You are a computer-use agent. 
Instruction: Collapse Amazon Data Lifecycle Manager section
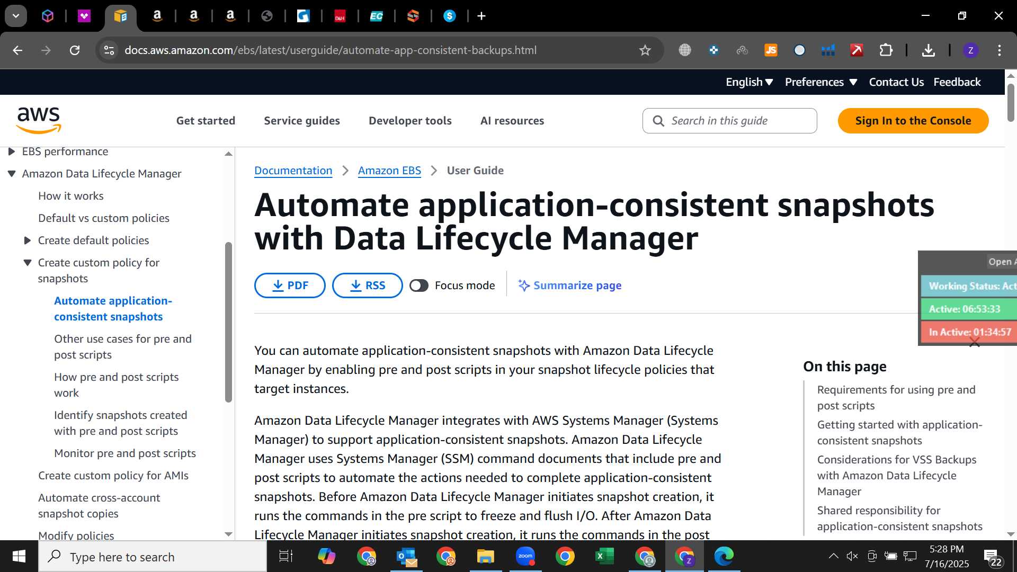click(11, 174)
